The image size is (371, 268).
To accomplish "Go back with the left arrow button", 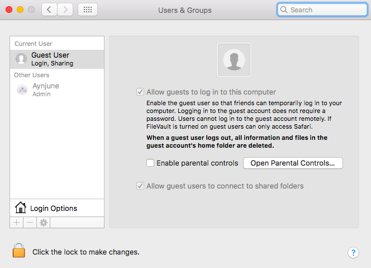I will pos(49,10).
